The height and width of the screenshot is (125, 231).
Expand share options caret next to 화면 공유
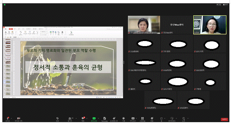98,118
